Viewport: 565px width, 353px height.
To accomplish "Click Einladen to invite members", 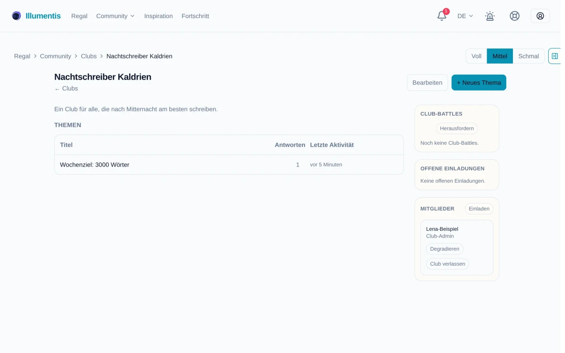I will coord(479,209).
